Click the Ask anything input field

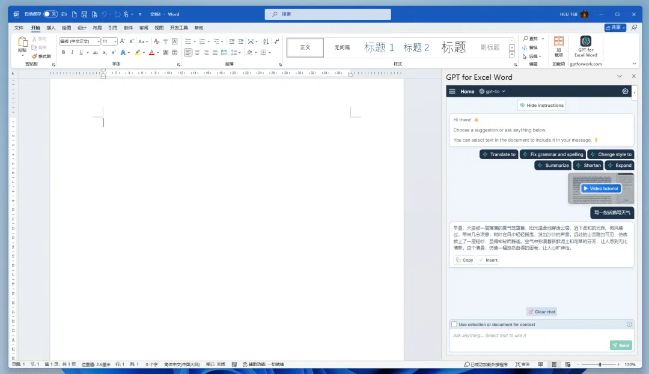pyautogui.click(x=530, y=336)
